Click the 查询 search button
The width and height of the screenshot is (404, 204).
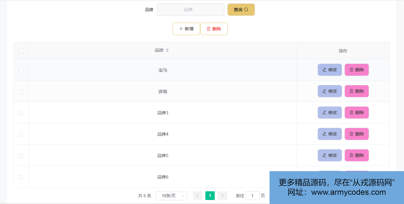(241, 10)
